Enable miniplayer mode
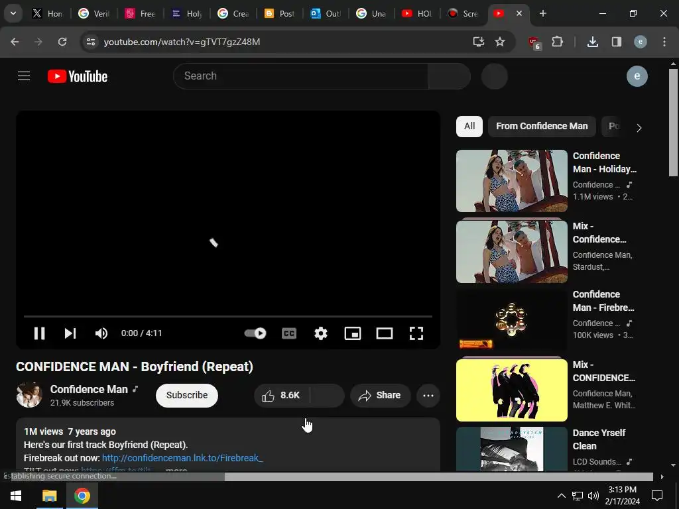This screenshot has height=509, width=679. 353,333
